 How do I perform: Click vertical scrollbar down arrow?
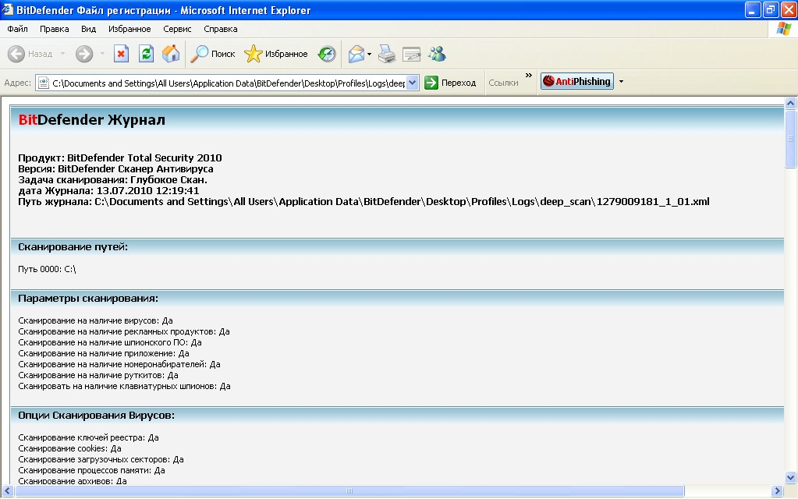(790, 477)
